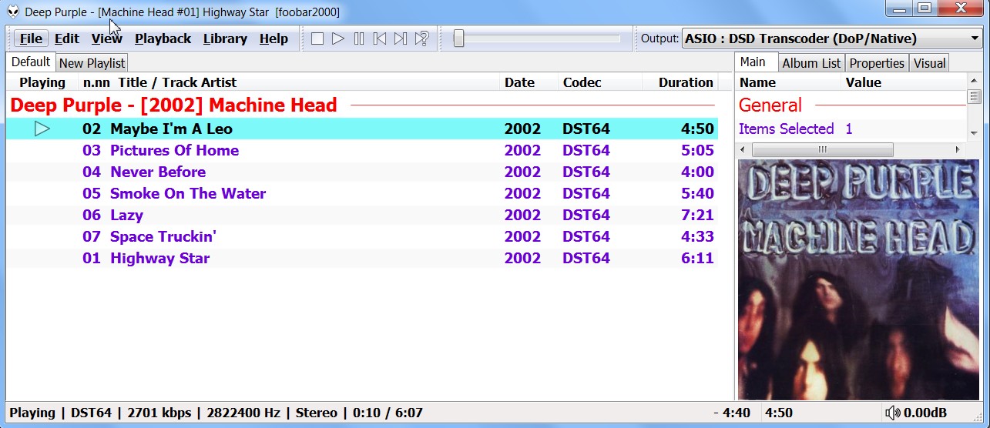
Task: Select the track Smoke On The Water
Action: coord(188,193)
